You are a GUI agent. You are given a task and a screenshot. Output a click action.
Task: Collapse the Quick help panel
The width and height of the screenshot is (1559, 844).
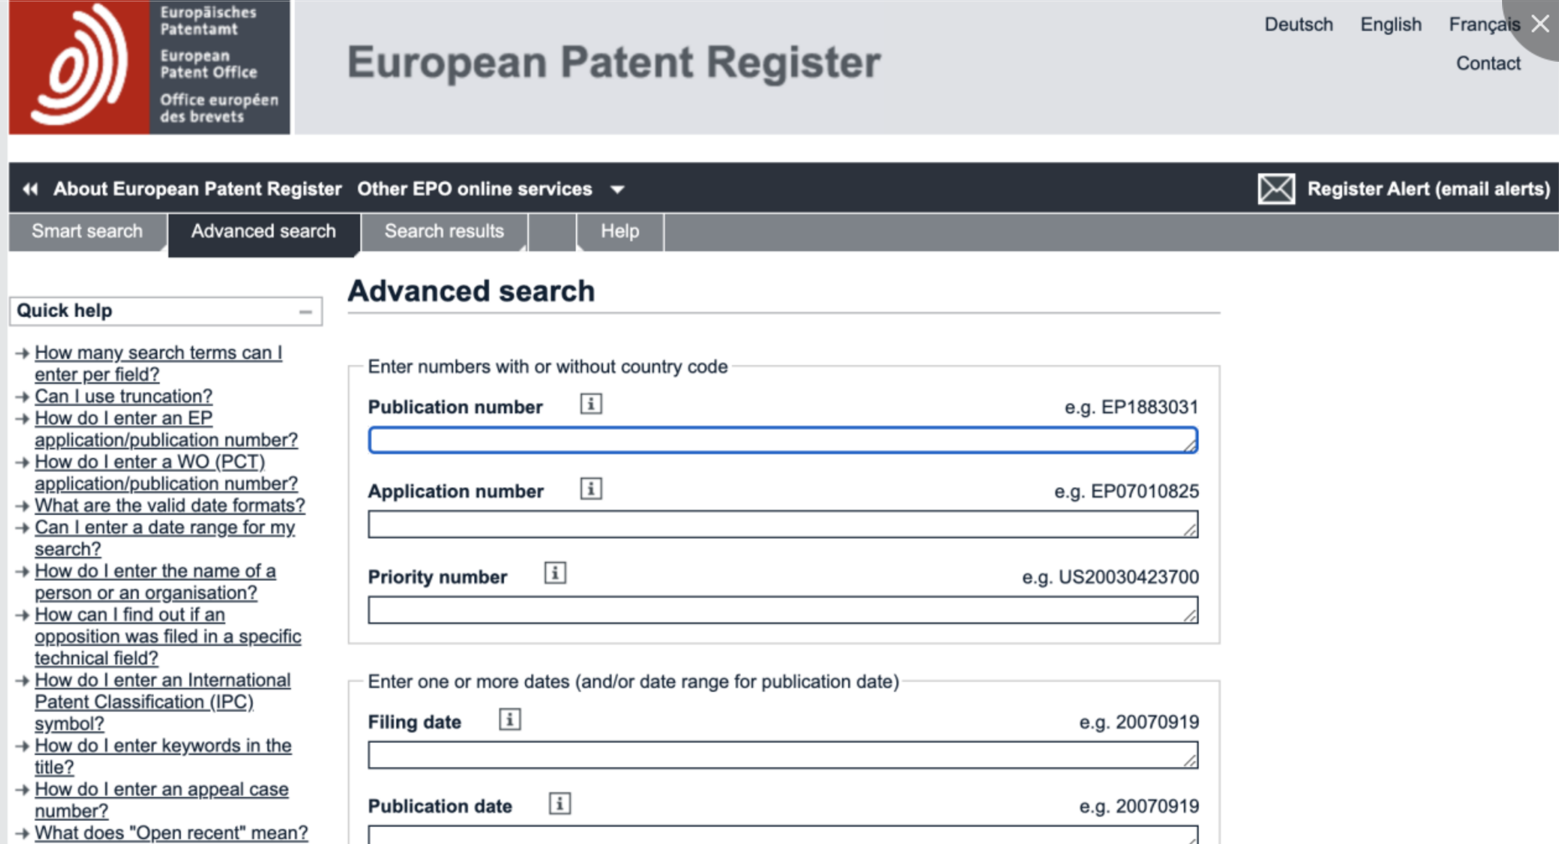tap(305, 312)
